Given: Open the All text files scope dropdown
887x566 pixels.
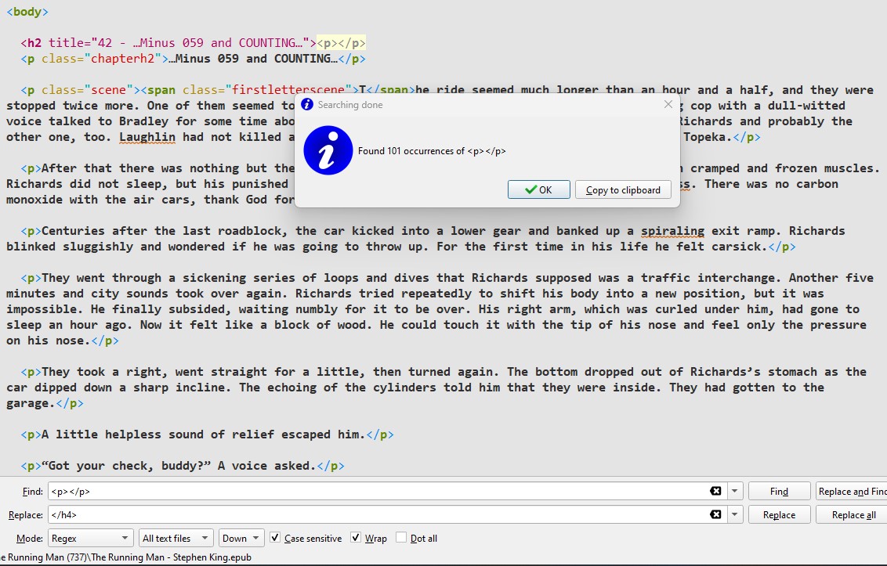Looking at the screenshot, I should pos(176,538).
